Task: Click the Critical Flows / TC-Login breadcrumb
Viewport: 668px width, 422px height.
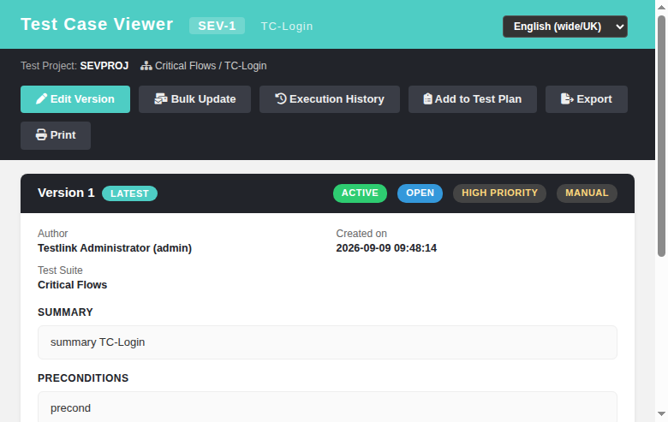Action: pos(211,66)
